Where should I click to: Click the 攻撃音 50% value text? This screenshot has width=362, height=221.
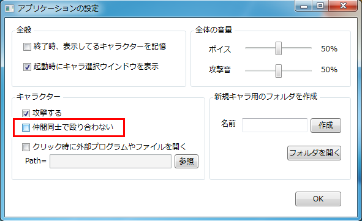point(329,70)
